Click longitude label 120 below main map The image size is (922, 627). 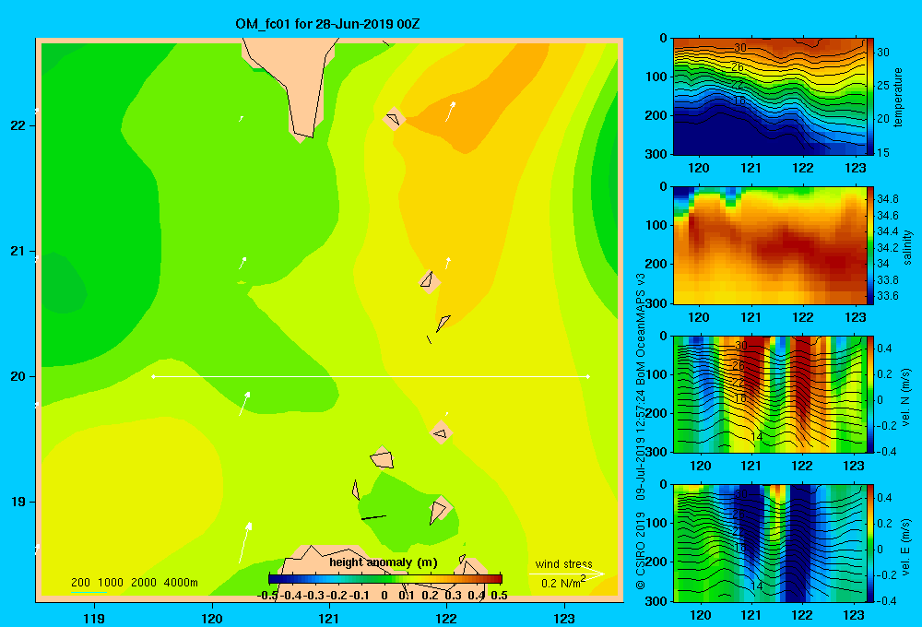click(x=212, y=619)
